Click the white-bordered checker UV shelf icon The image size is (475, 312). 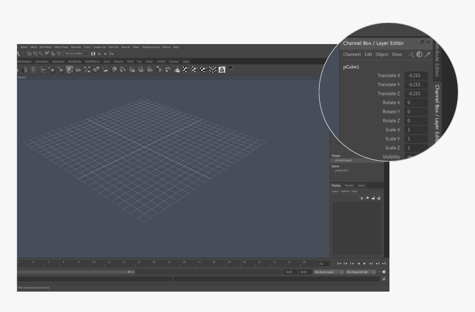[x=221, y=70]
